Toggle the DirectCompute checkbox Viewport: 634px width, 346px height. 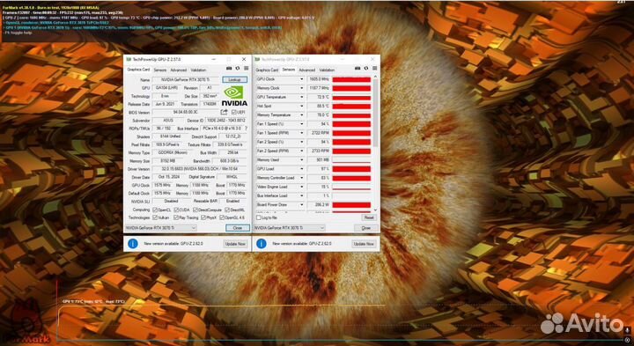pyautogui.click(x=195, y=210)
